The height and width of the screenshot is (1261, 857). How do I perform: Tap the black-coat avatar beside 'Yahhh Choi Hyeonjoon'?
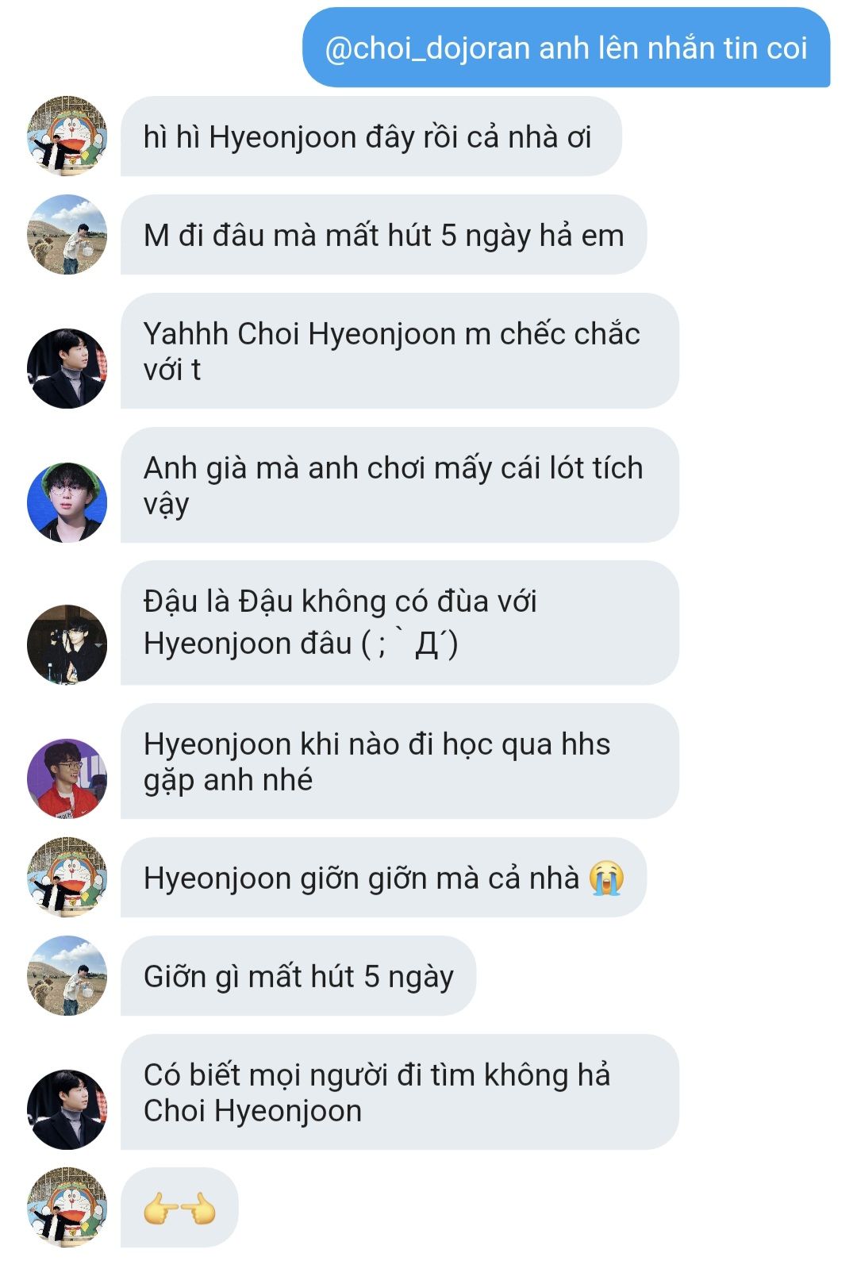point(67,369)
